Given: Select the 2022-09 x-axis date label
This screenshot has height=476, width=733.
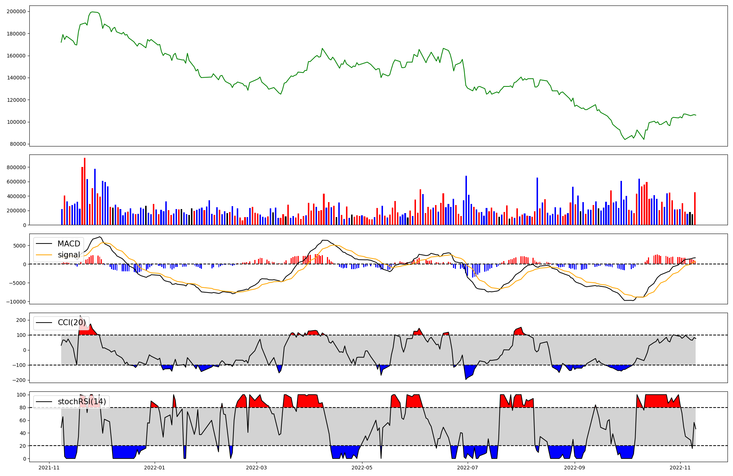Looking at the screenshot, I should [575, 468].
